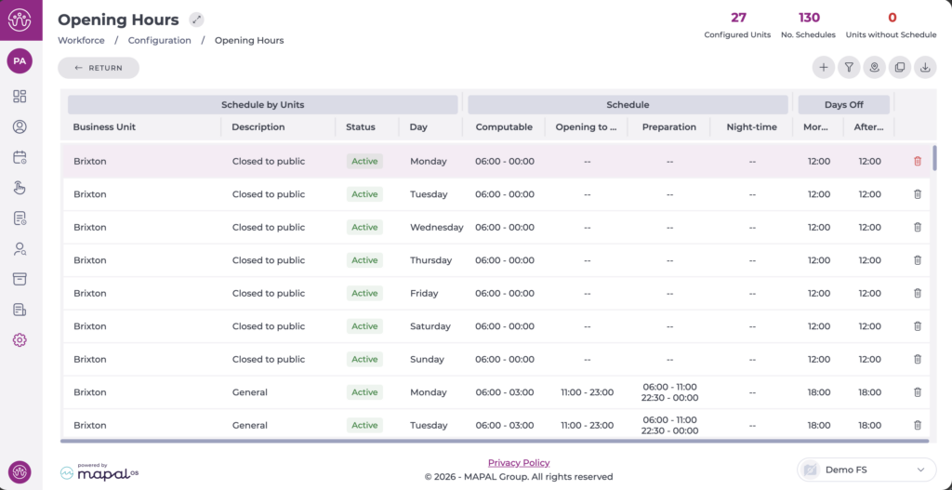The height and width of the screenshot is (490, 952).
Task: Open the settings gear in the sidebar
Action: (x=20, y=340)
